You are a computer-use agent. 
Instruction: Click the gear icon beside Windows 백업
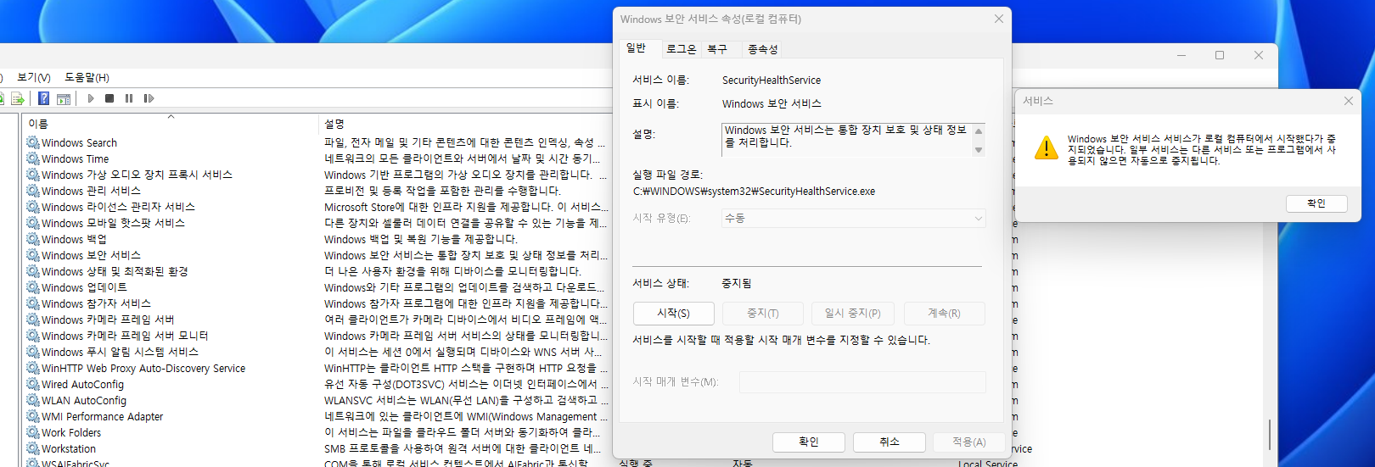pos(33,239)
